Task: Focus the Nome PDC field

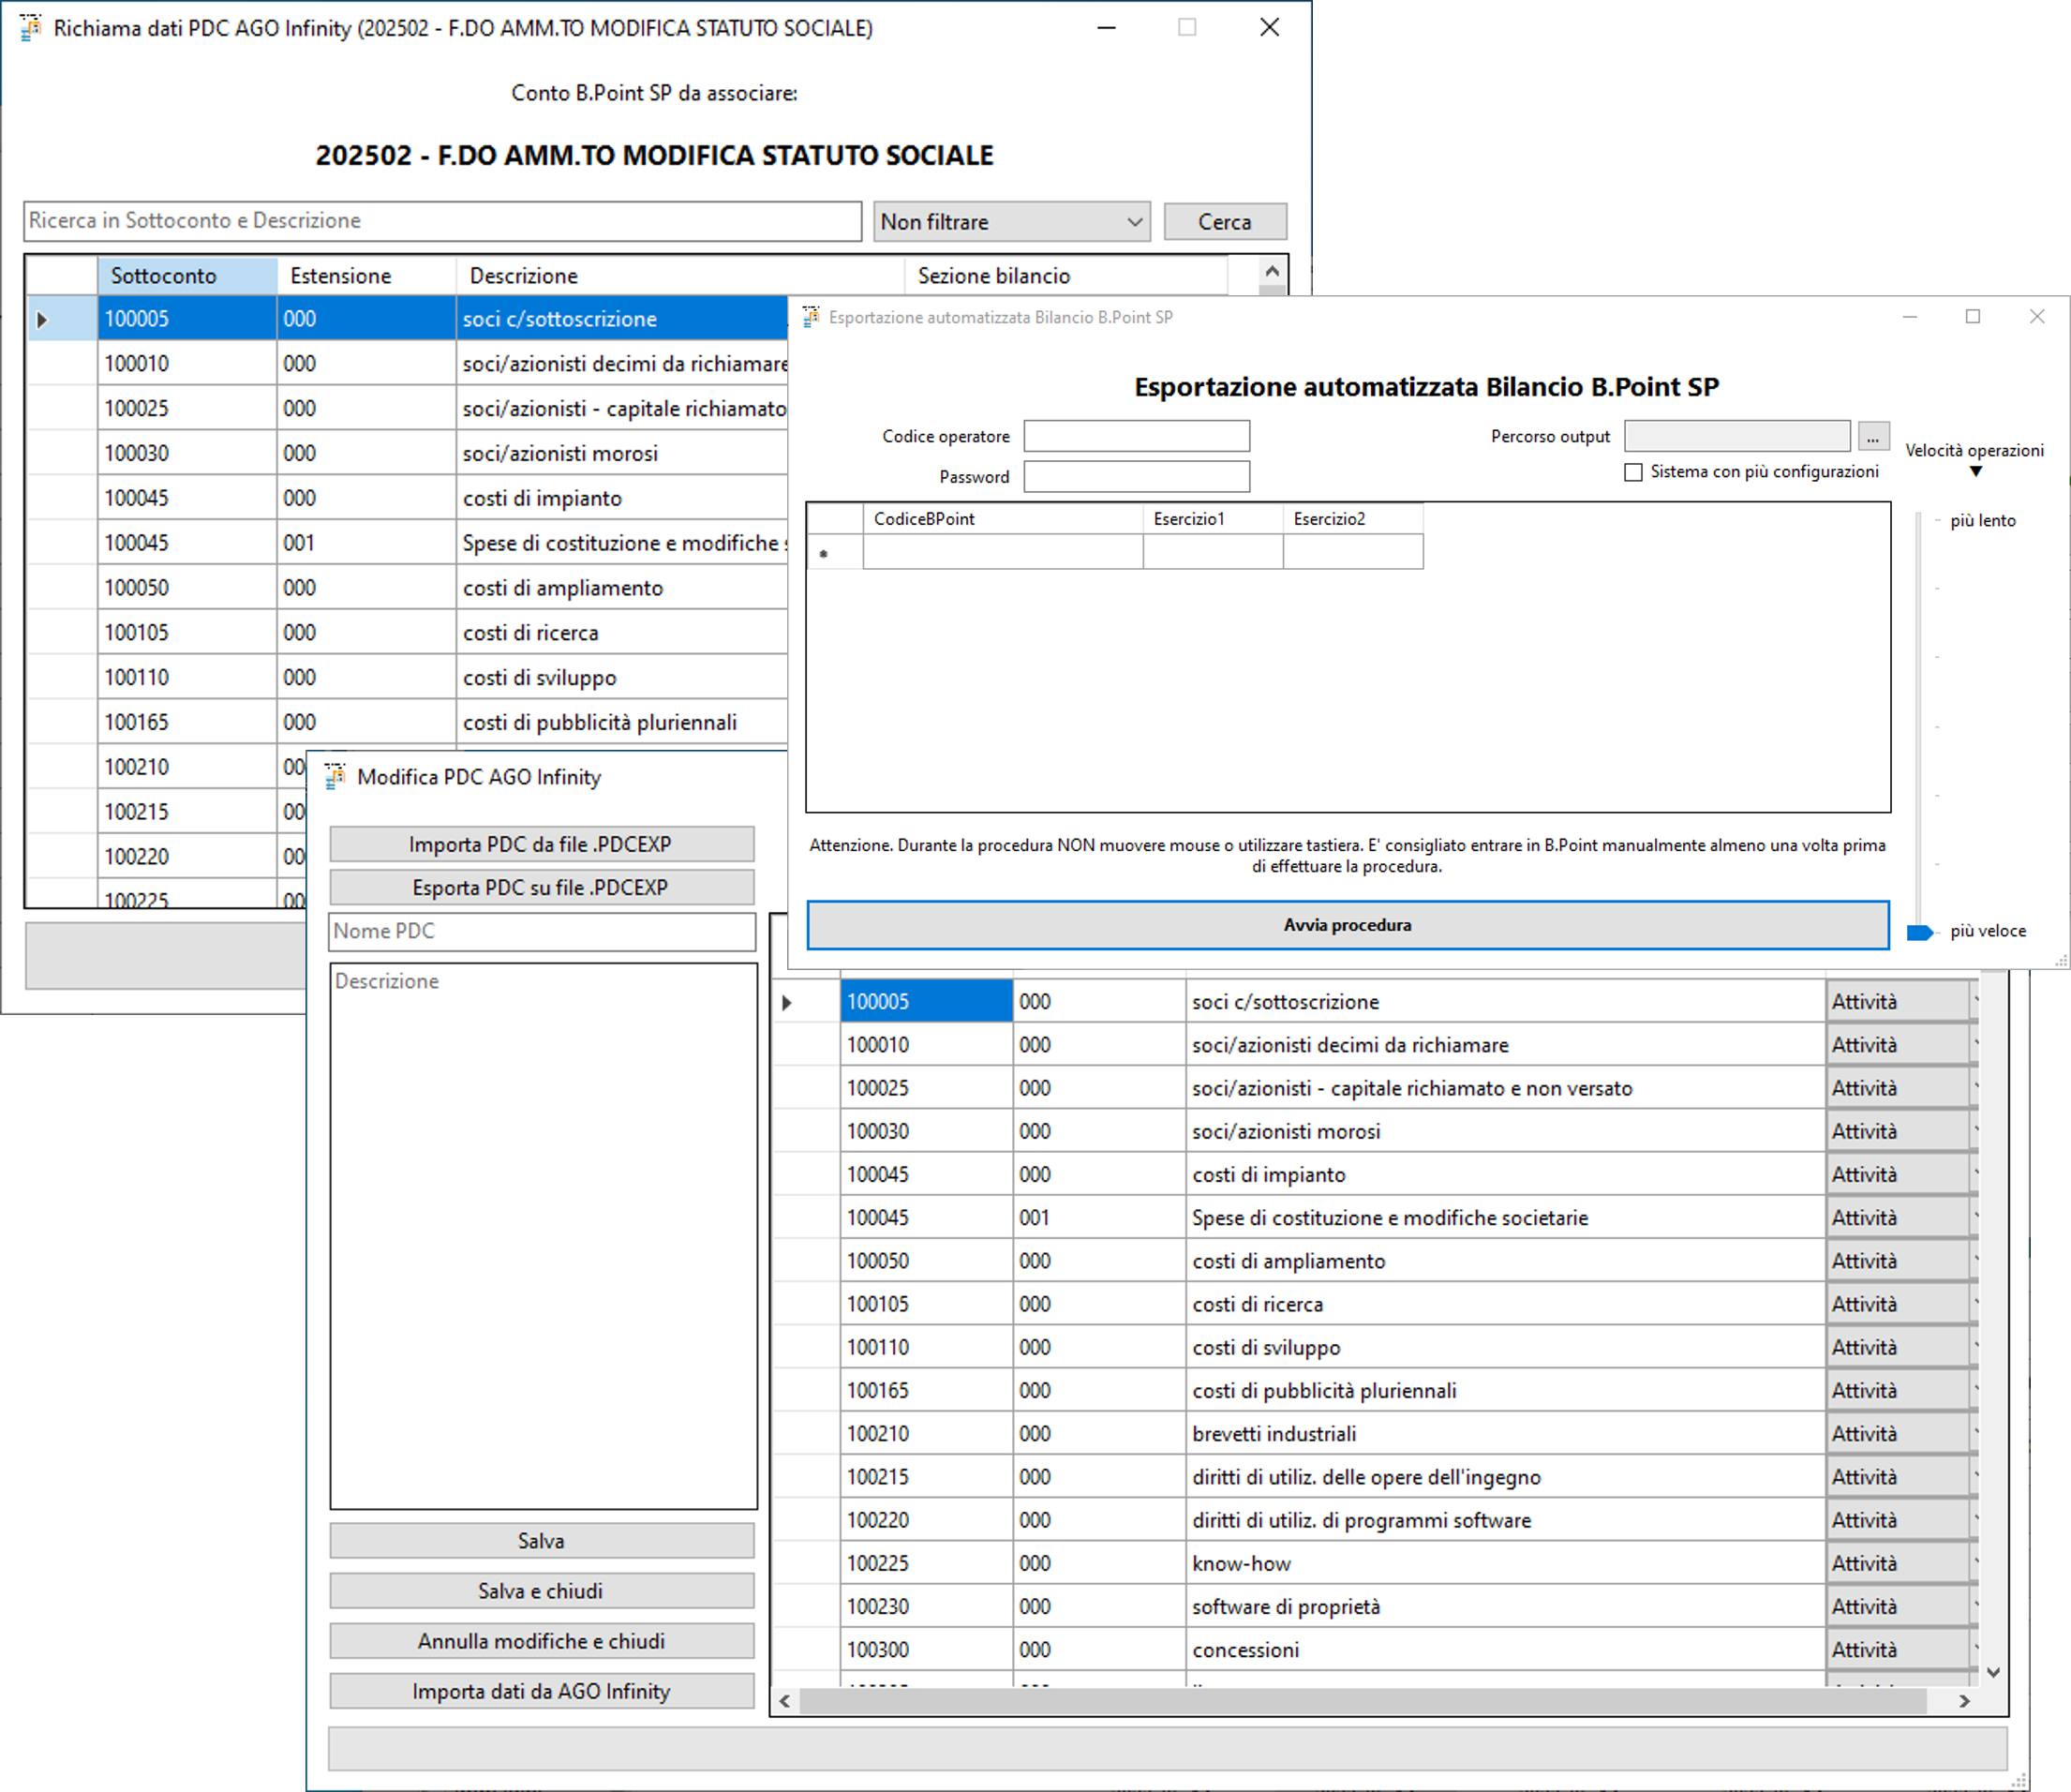Action: tap(542, 931)
